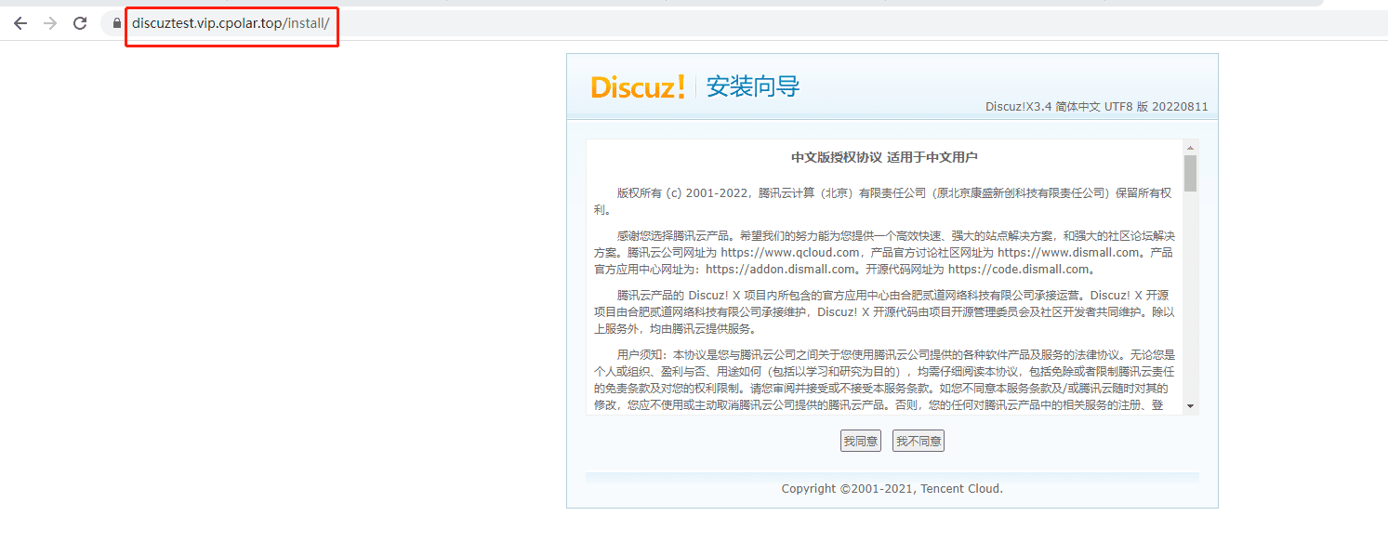The width and height of the screenshot is (1388, 542).
Task: Click the 安装向导 title text
Action: coord(753,87)
